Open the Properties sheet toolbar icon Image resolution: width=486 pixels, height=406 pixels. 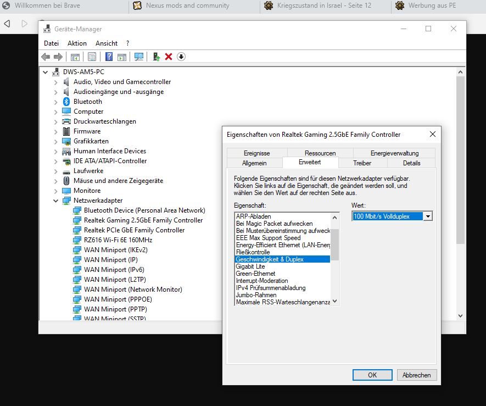point(92,57)
